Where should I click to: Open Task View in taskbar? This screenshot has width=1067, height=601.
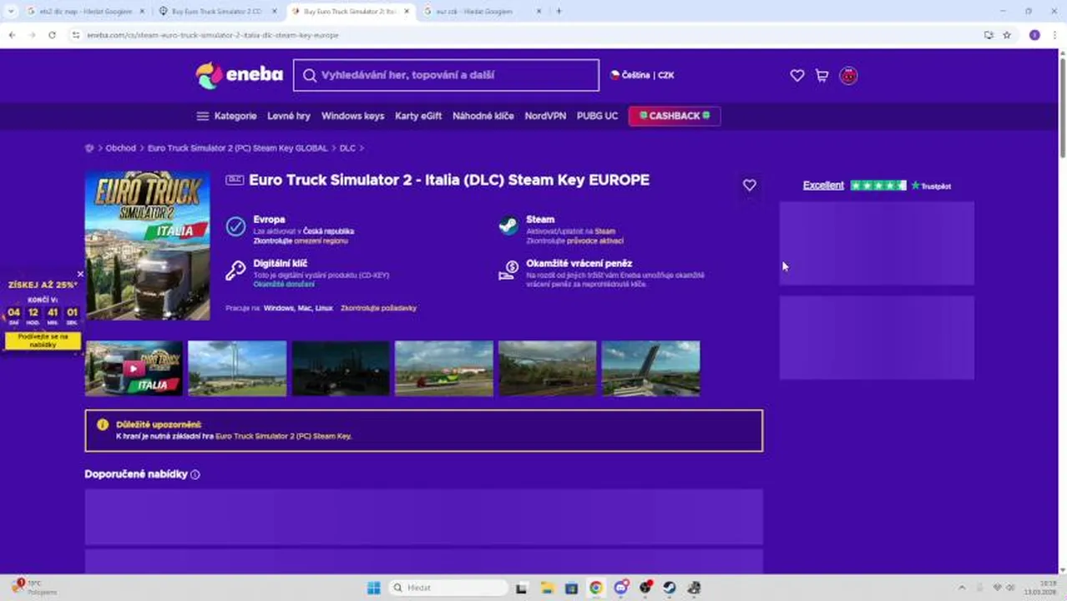tap(522, 588)
